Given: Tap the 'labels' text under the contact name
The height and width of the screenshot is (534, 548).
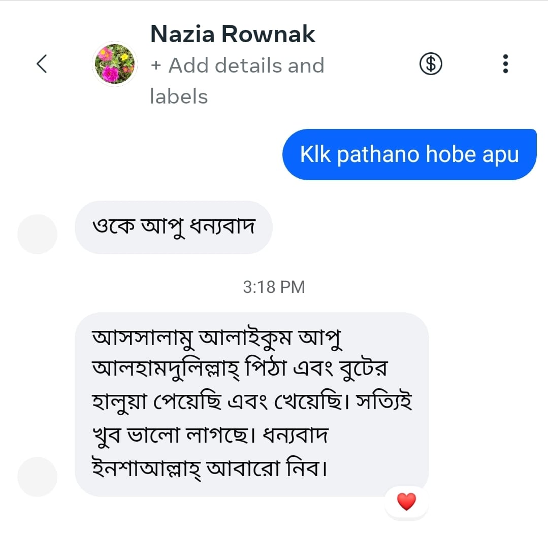Looking at the screenshot, I should coord(179,96).
